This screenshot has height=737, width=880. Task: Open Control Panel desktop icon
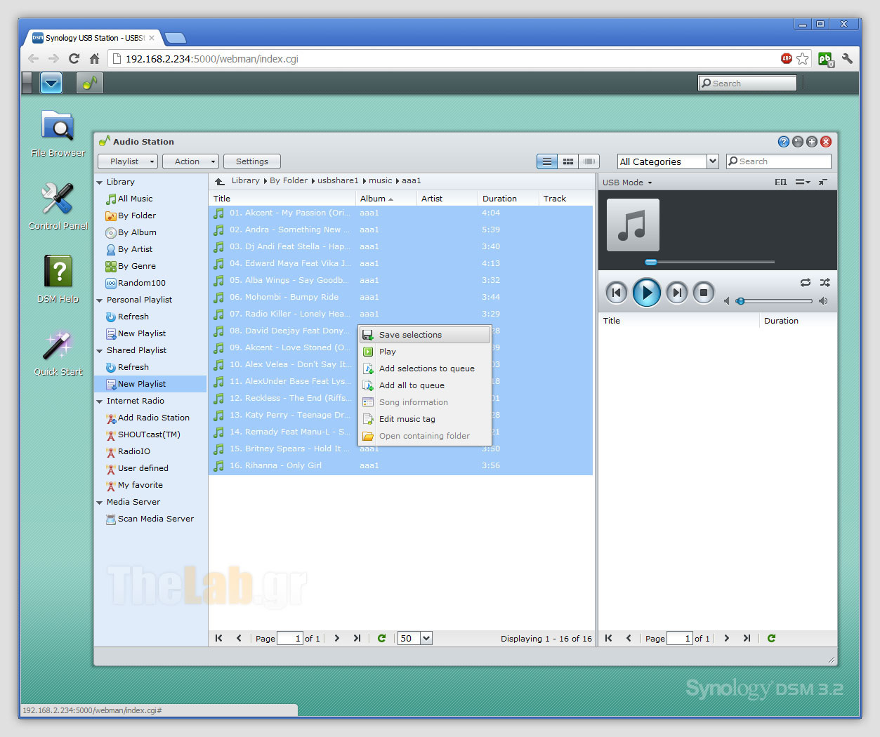(x=58, y=206)
